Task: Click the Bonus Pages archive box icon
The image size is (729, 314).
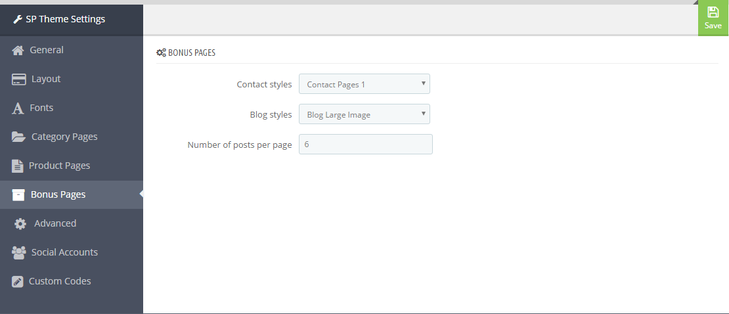Action: pyautogui.click(x=18, y=195)
